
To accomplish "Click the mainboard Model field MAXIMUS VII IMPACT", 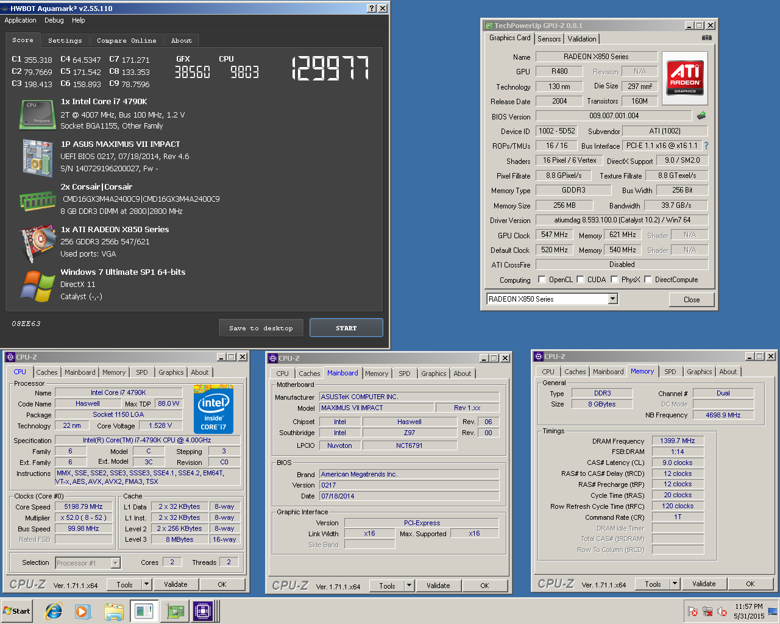I will click(377, 408).
